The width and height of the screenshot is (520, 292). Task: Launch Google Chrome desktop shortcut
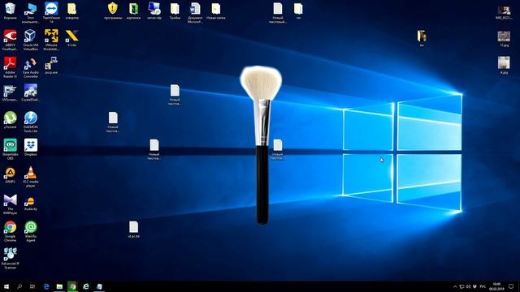coord(10,231)
